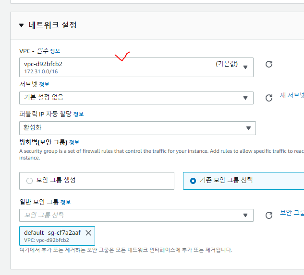Screen dimensions: 304x275
Task: Click the default sg-cf7a2aaf security group chip
Action: point(50,236)
